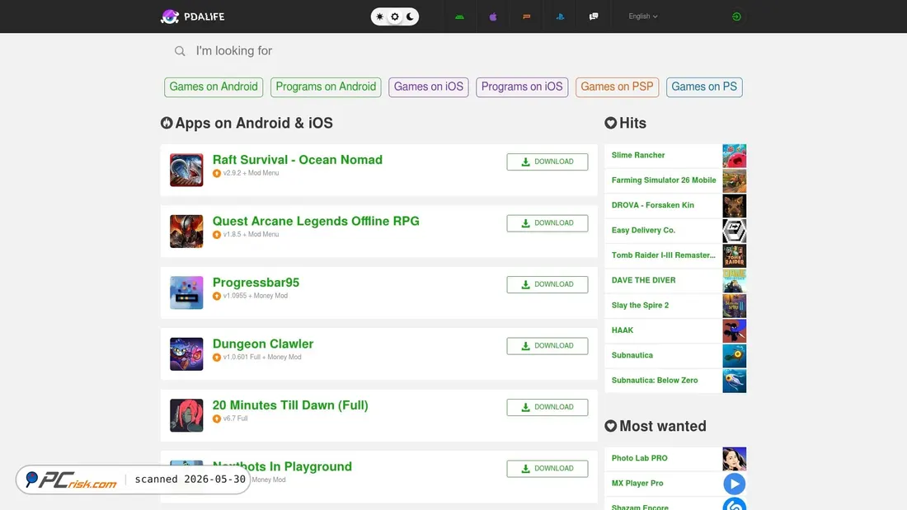
Task: Expand the English language dropdown
Action: pyautogui.click(x=642, y=16)
